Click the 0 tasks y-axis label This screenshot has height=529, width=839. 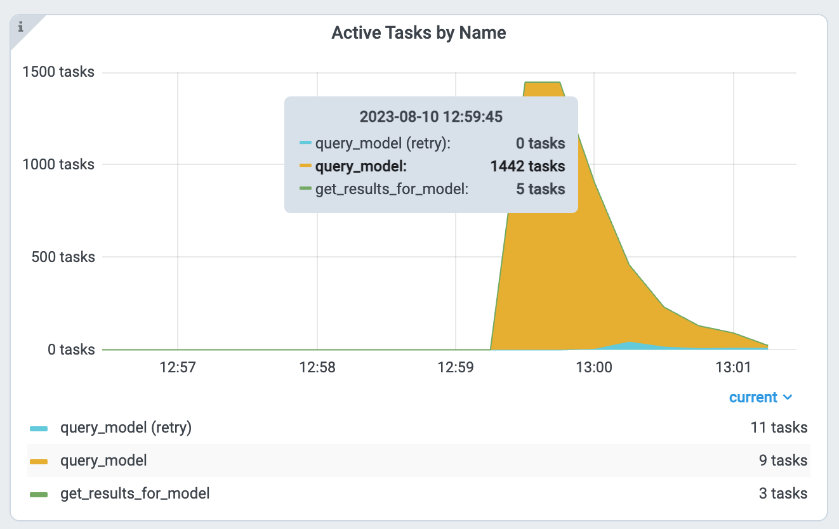[71, 349]
